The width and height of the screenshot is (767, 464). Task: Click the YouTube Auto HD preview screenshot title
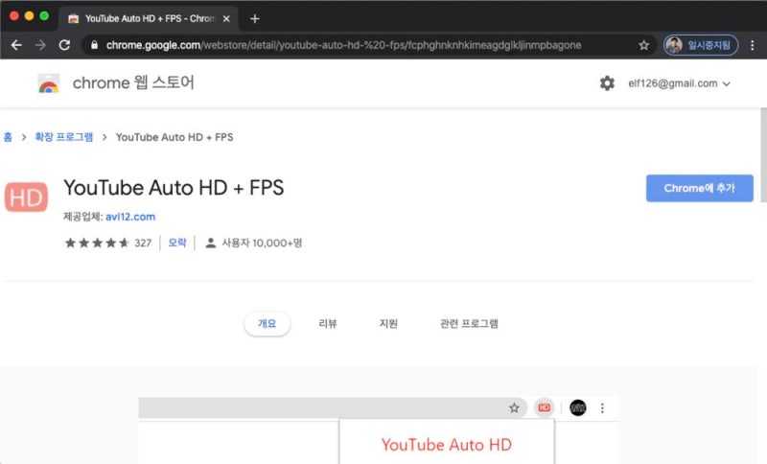[x=446, y=445]
